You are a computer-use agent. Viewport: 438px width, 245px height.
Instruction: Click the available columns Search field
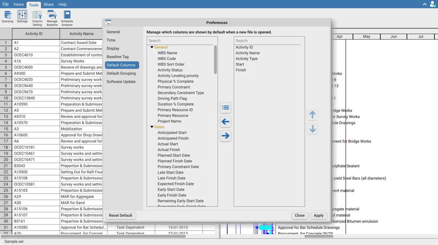tap(181, 41)
